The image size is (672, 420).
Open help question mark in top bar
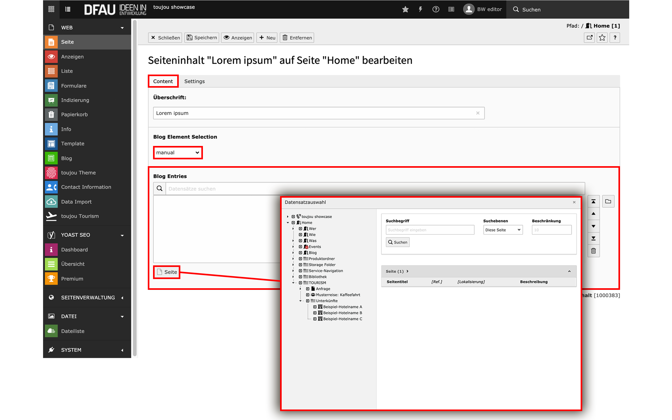tap(436, 9)
